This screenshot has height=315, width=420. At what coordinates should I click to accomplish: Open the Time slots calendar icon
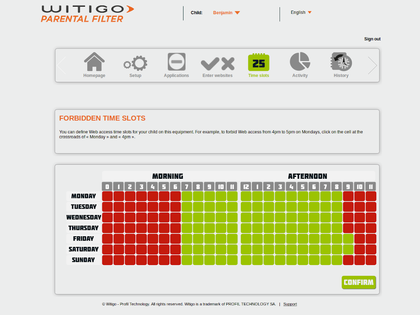[259, 62]
